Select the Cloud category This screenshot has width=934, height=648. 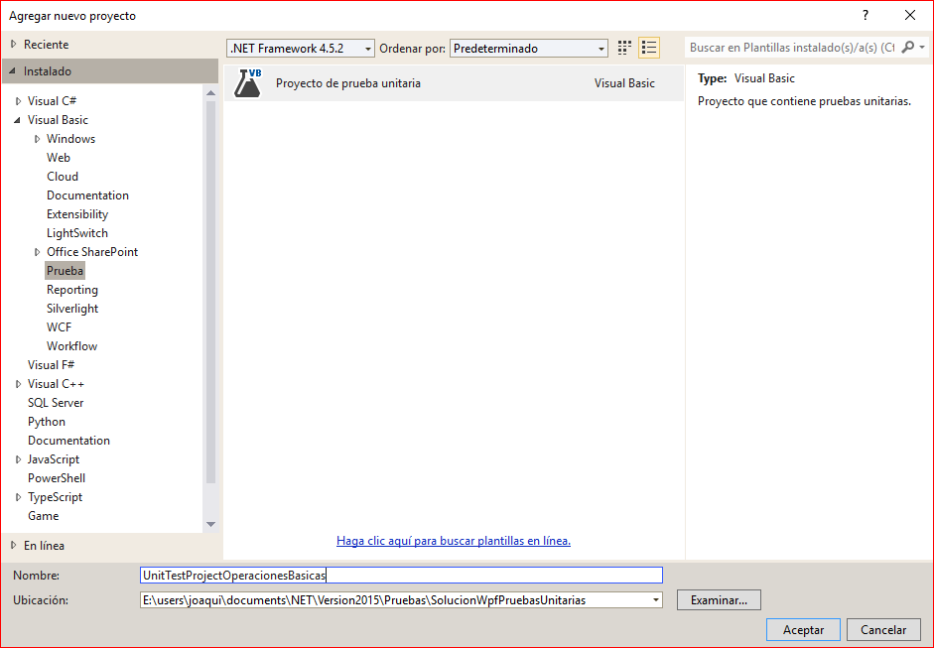pos(63,177)
